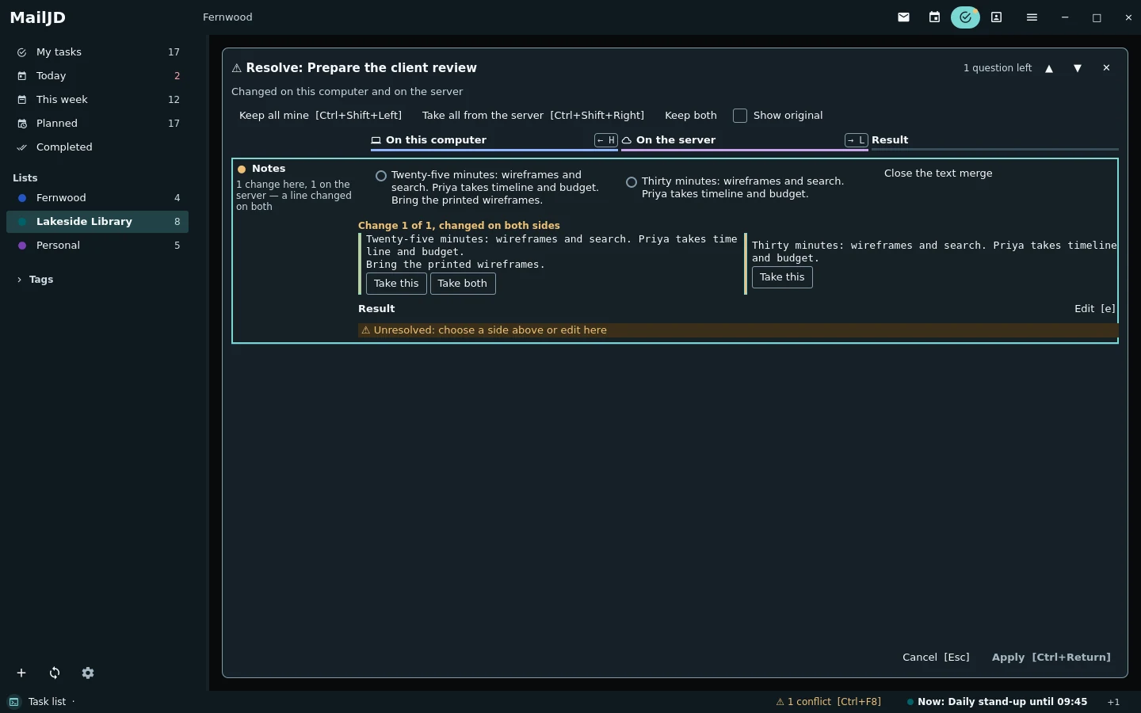The width and height of the screenshot is (1141, 713).
Task: Click the Daily stand-up status bar entry
Action: tap(997, 702)
